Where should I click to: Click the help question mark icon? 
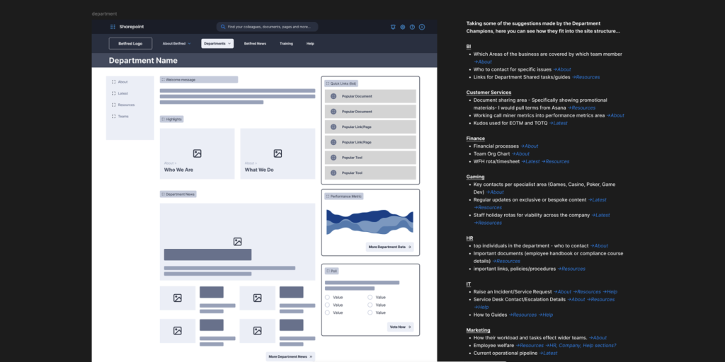(x=412, y=27)
